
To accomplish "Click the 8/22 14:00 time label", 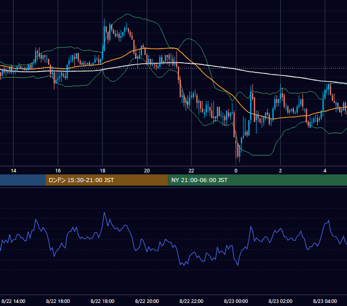I will [13, 301].
